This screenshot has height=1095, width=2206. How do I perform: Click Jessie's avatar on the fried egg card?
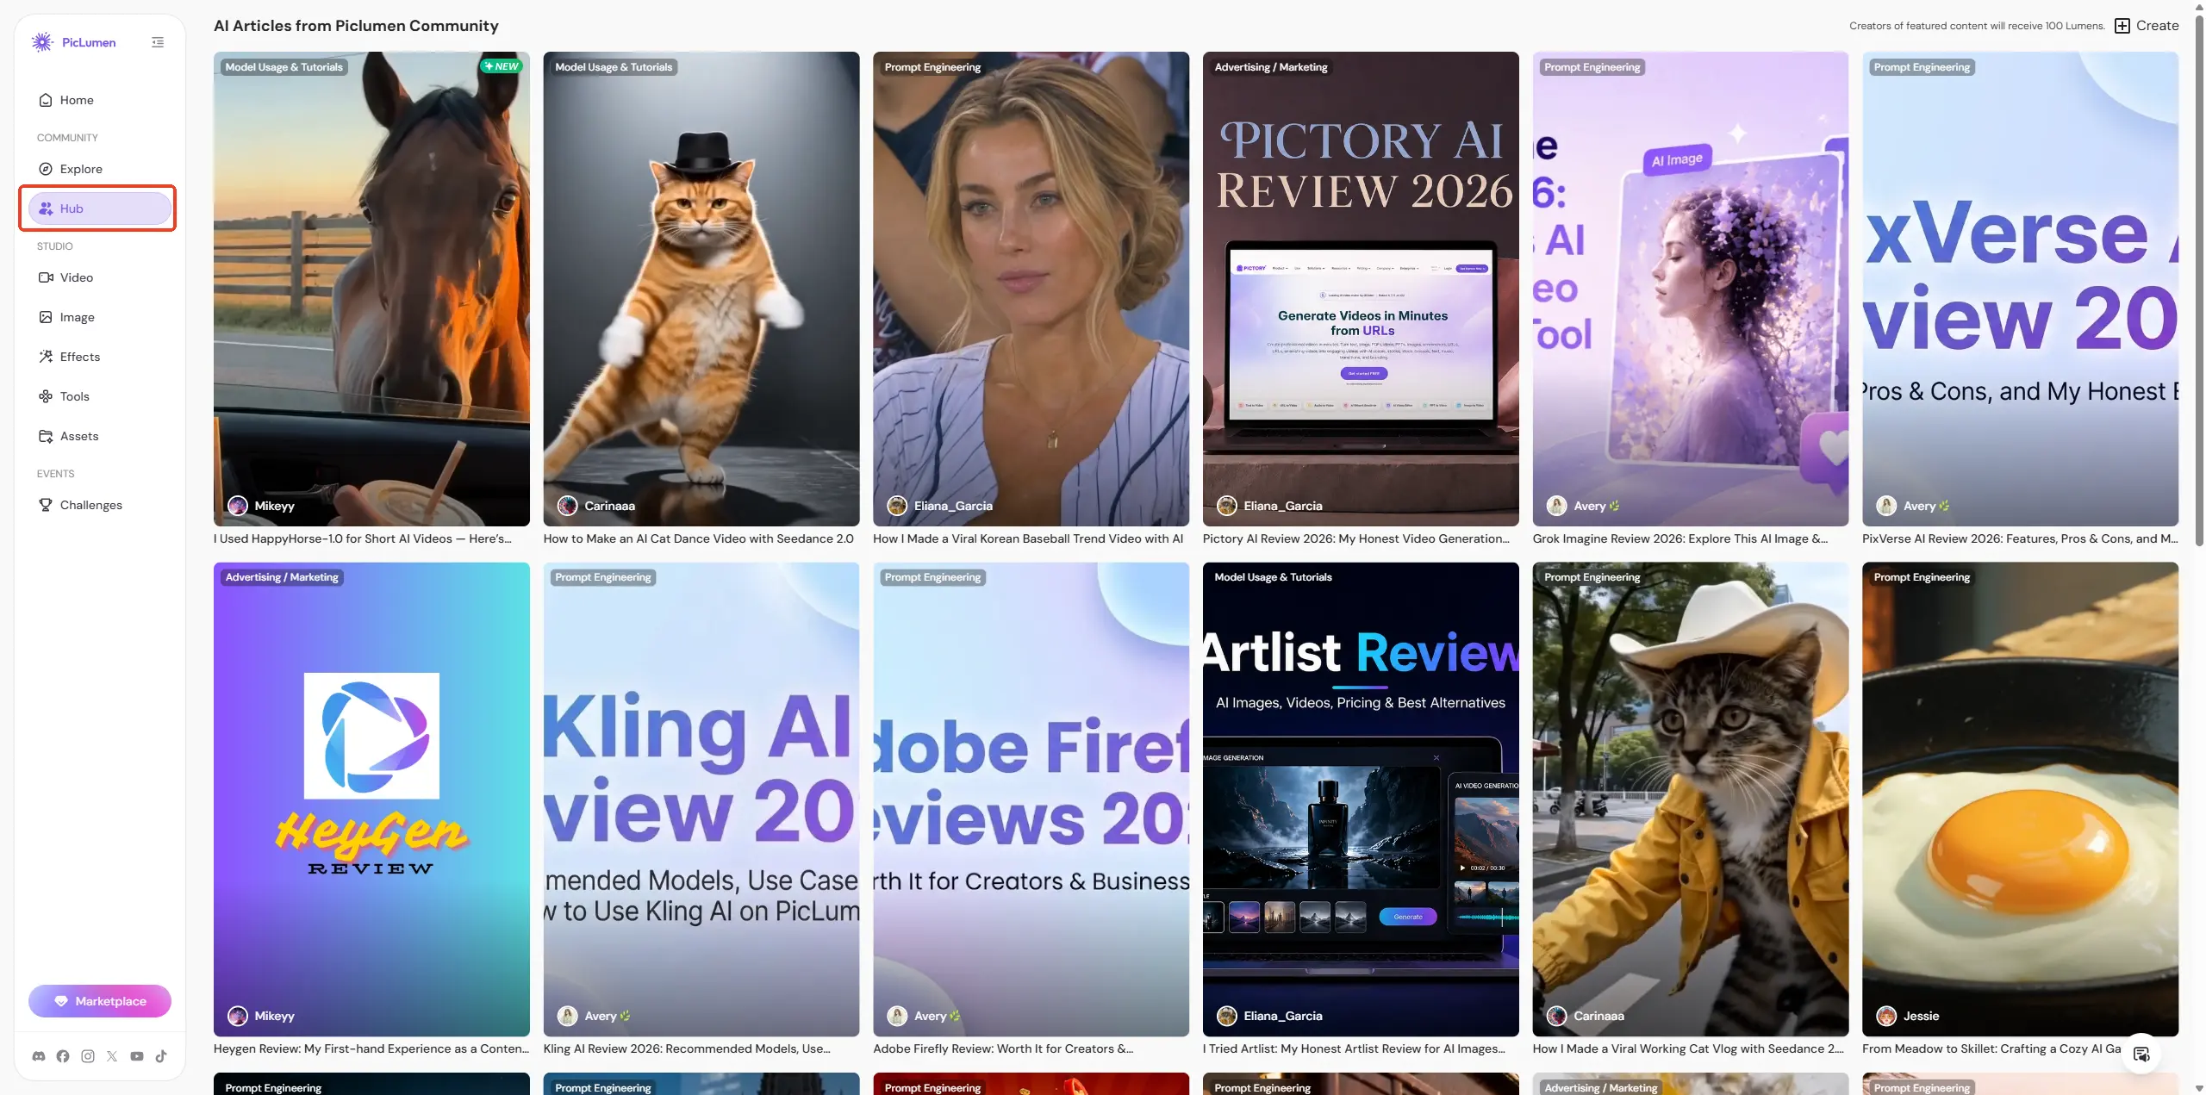(x=1886, y=1016)
